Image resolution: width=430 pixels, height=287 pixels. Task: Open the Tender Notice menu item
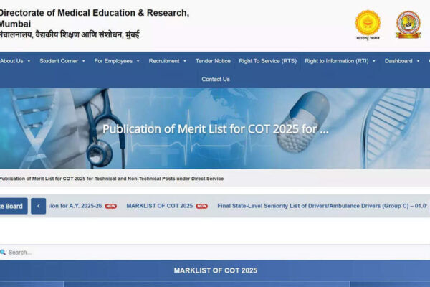click(213, 61)
